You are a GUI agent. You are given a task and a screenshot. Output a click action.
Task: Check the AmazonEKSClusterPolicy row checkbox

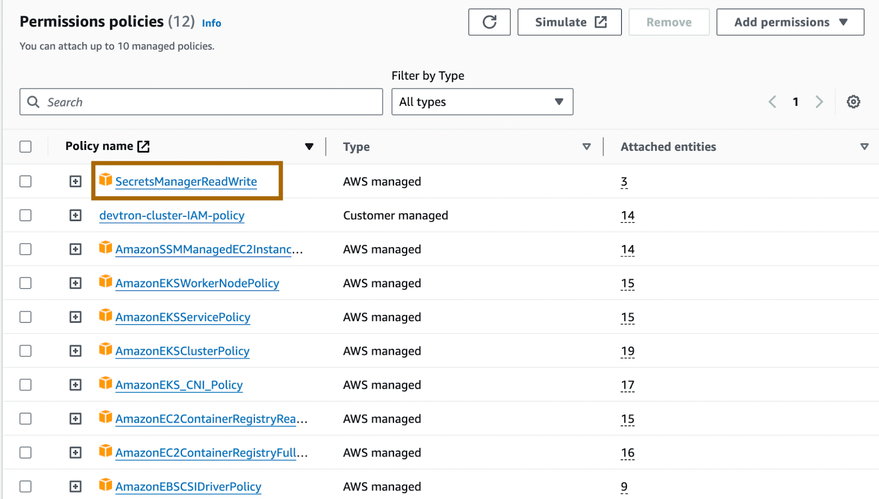25,351
